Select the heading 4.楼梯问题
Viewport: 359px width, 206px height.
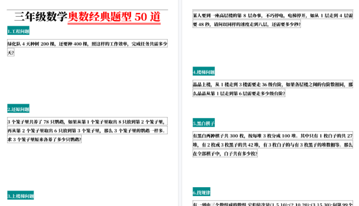pos(204,72)
